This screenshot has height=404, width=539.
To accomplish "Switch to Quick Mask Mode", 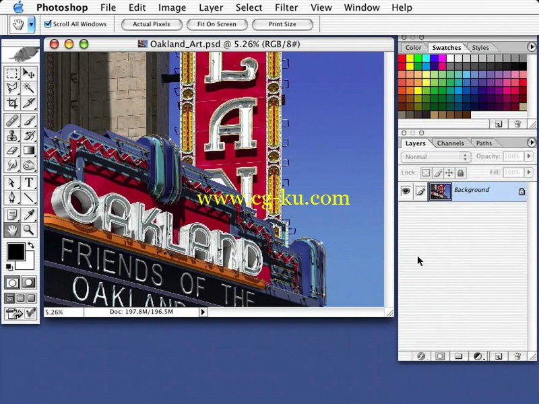I will 29,283.
